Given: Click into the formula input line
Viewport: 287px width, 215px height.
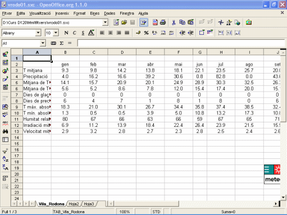Looking at the screenshot, I should (x=181, y=43).
